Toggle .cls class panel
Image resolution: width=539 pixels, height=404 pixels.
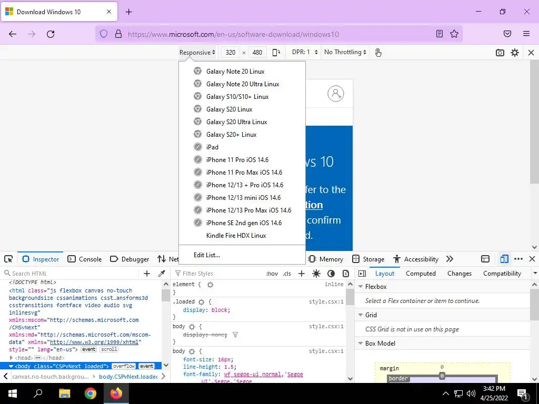click(287, 274)
